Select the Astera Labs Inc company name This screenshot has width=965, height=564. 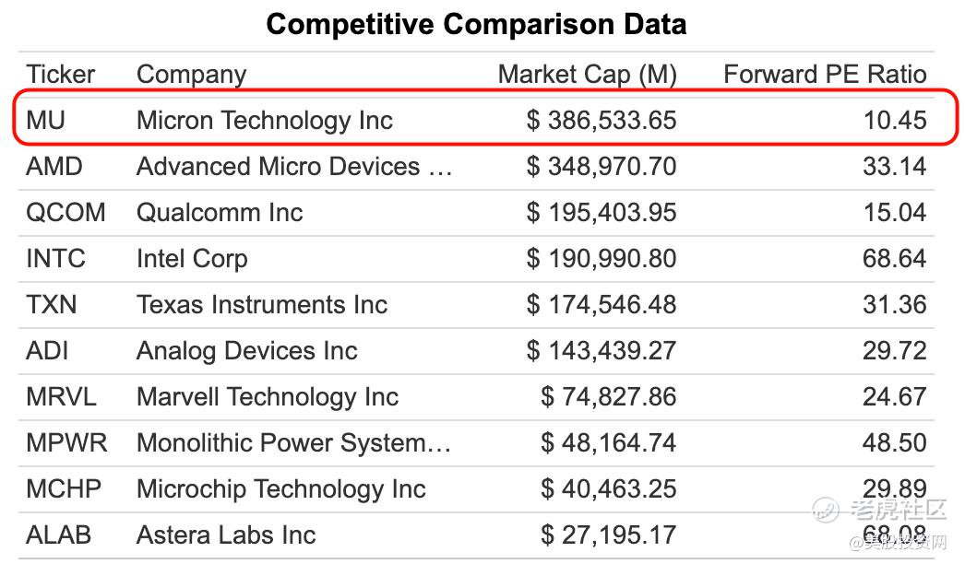click(226, 535)
